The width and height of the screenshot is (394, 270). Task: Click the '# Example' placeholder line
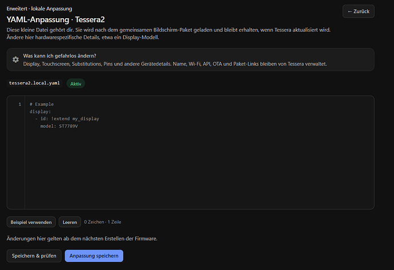(42, 104)
